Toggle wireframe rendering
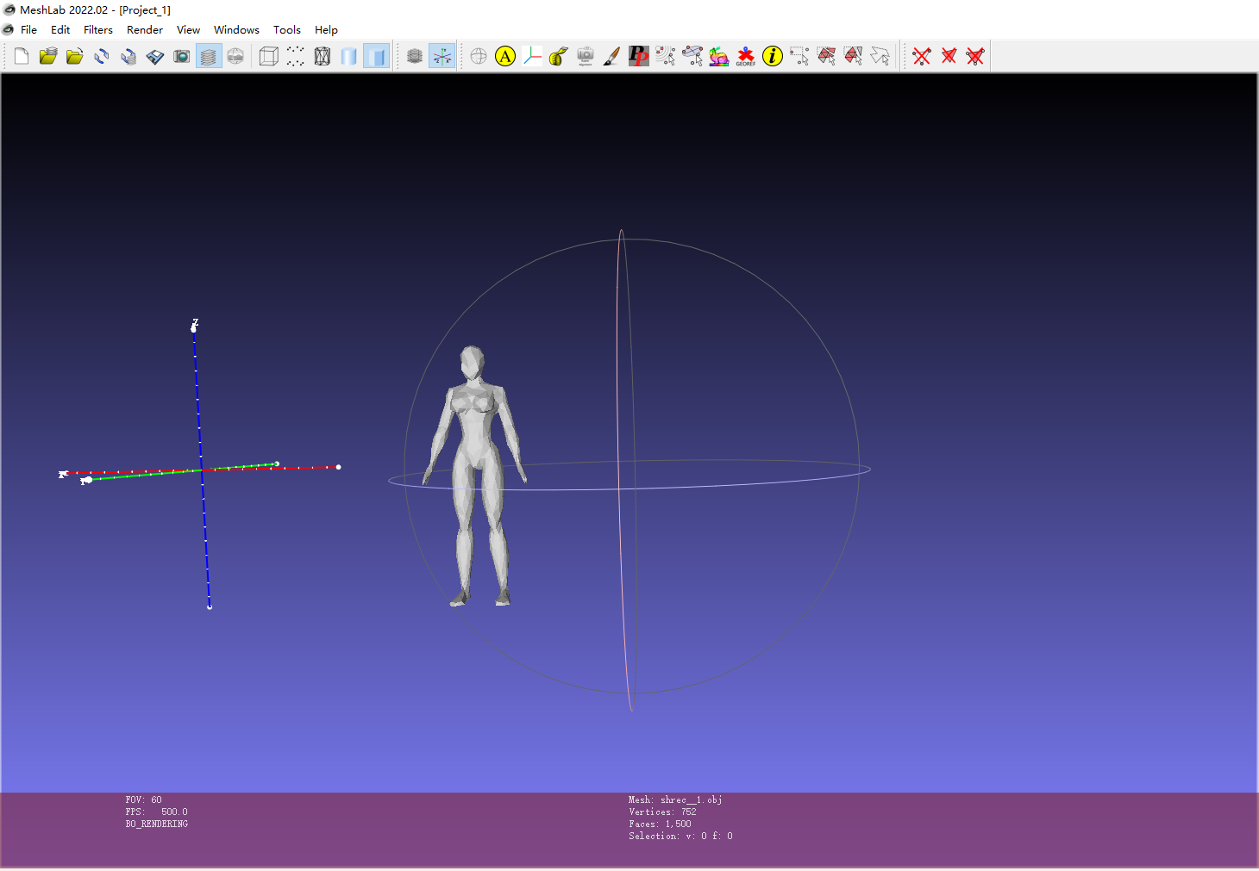1259x871 pixels. coord(323,57)
